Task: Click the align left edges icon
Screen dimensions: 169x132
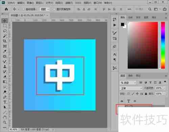Action: tap(78, 9)
